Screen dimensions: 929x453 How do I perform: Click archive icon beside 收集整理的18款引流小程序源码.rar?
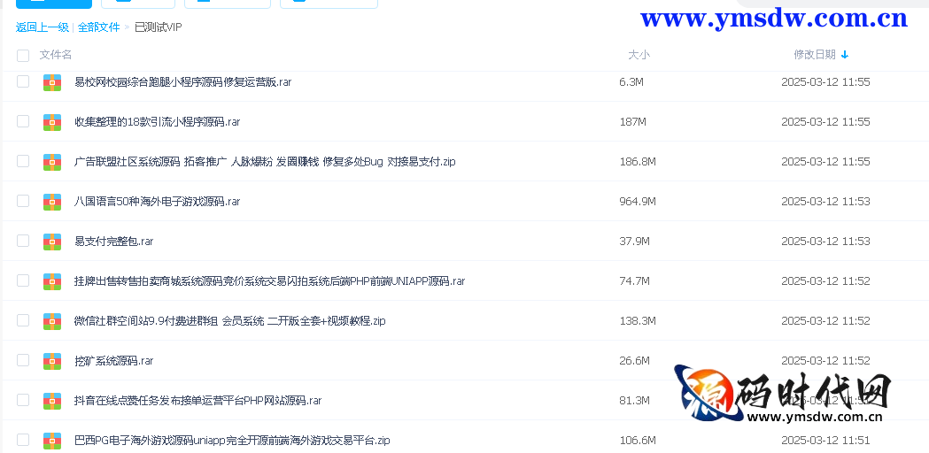pyautogui.click(x=52, y=122)
